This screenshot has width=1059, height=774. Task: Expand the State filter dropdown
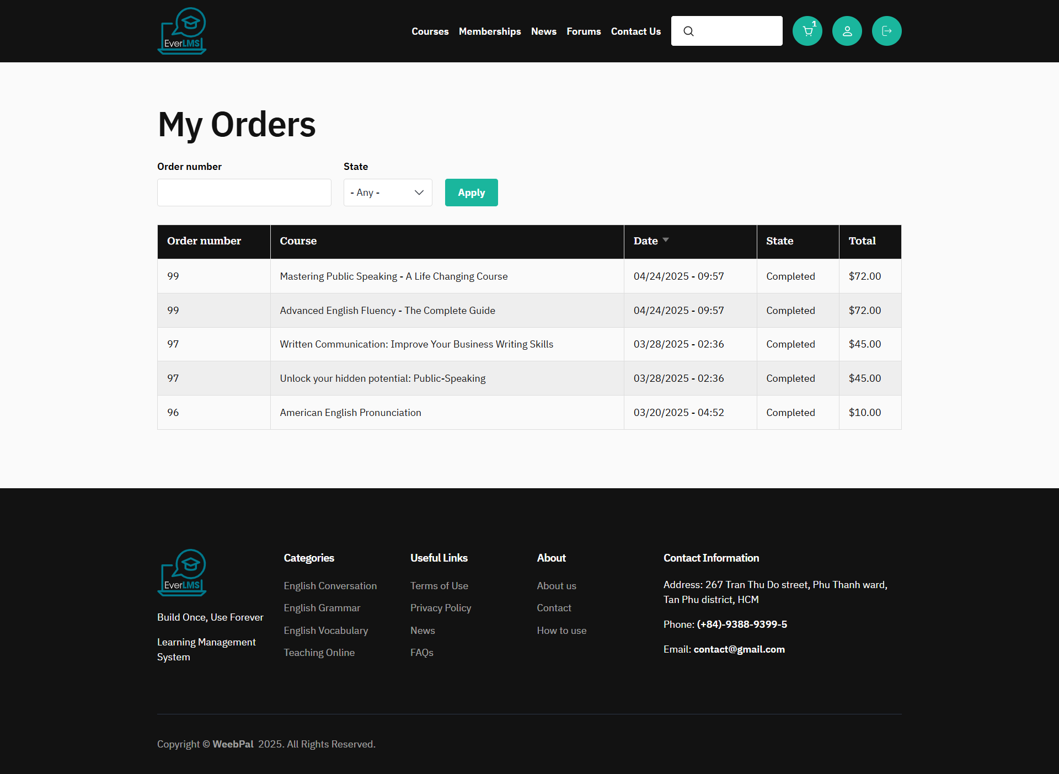tap(387, 193)
